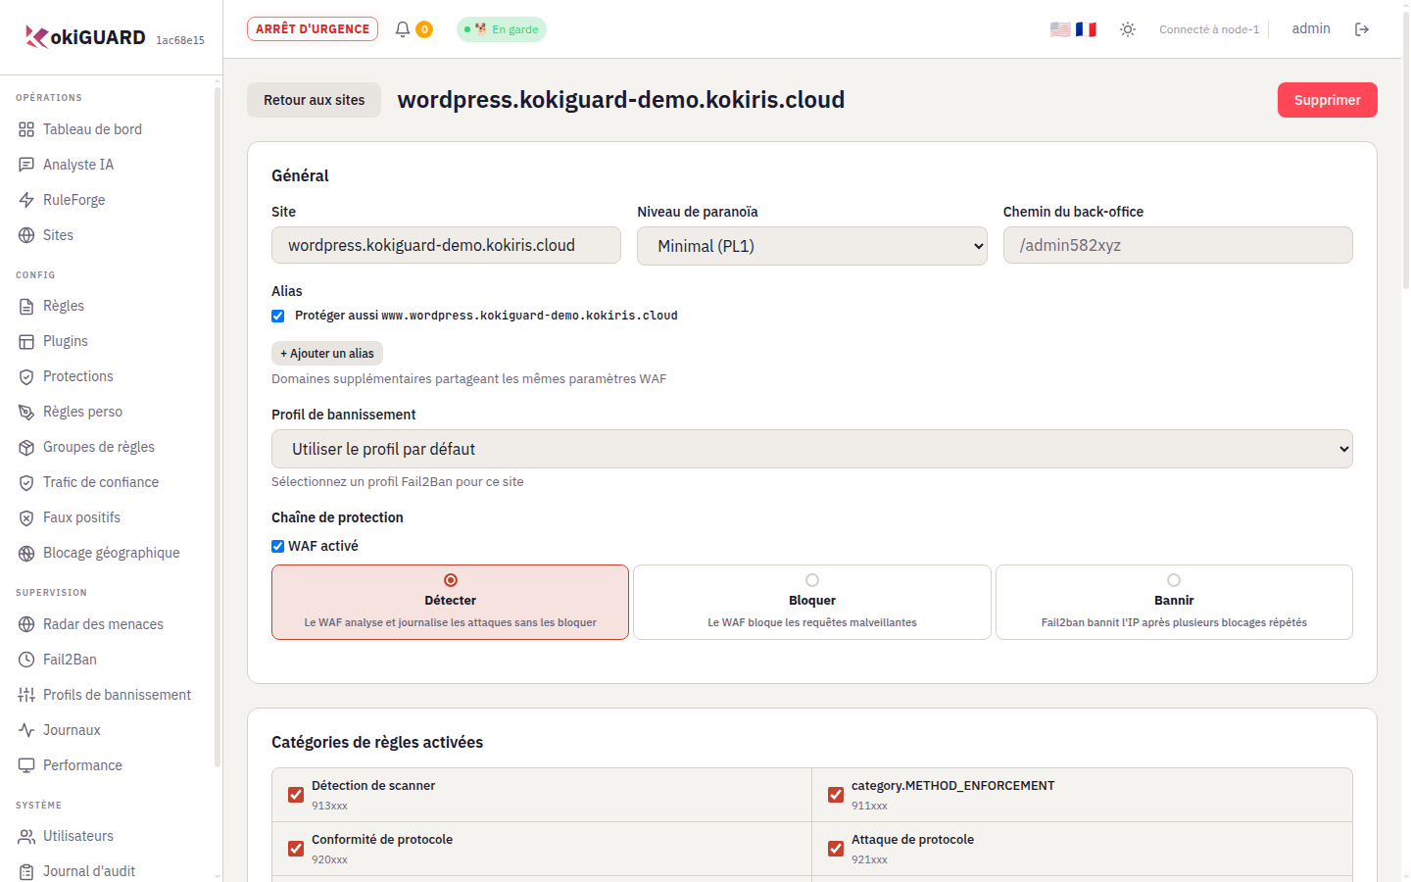This screenshot has height=882, width=1411.
Task: Go to the RuleForge menu item
Action: point(108,200)
